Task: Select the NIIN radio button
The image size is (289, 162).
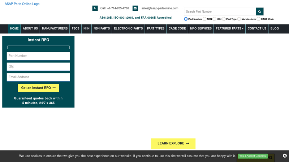Action: coord(214,19)
